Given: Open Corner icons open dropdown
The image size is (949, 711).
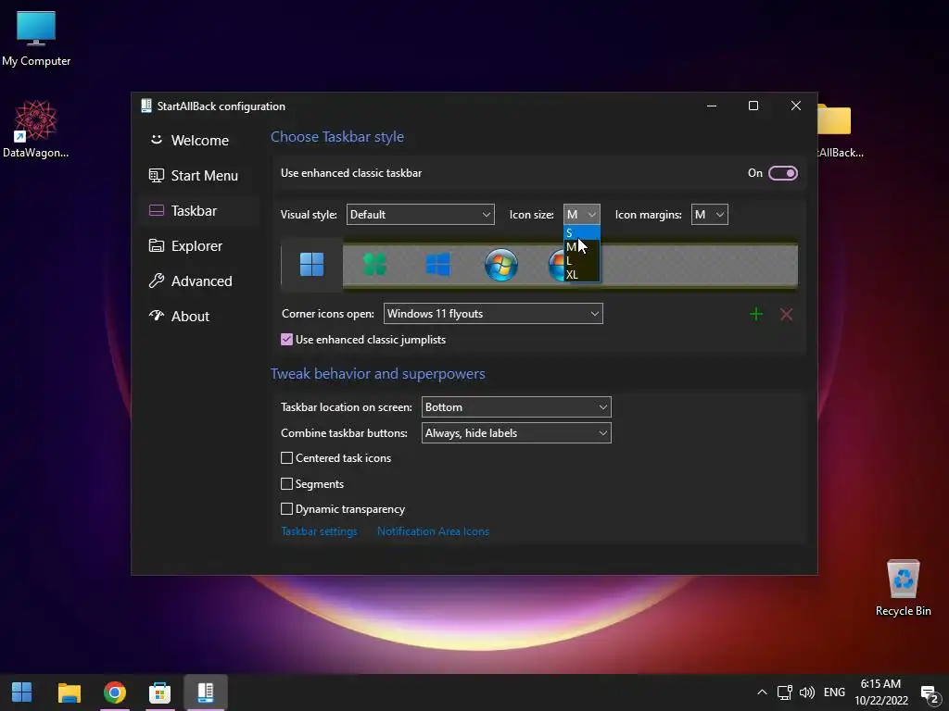Looking at the screenshot, I should (x=493, y=314).
